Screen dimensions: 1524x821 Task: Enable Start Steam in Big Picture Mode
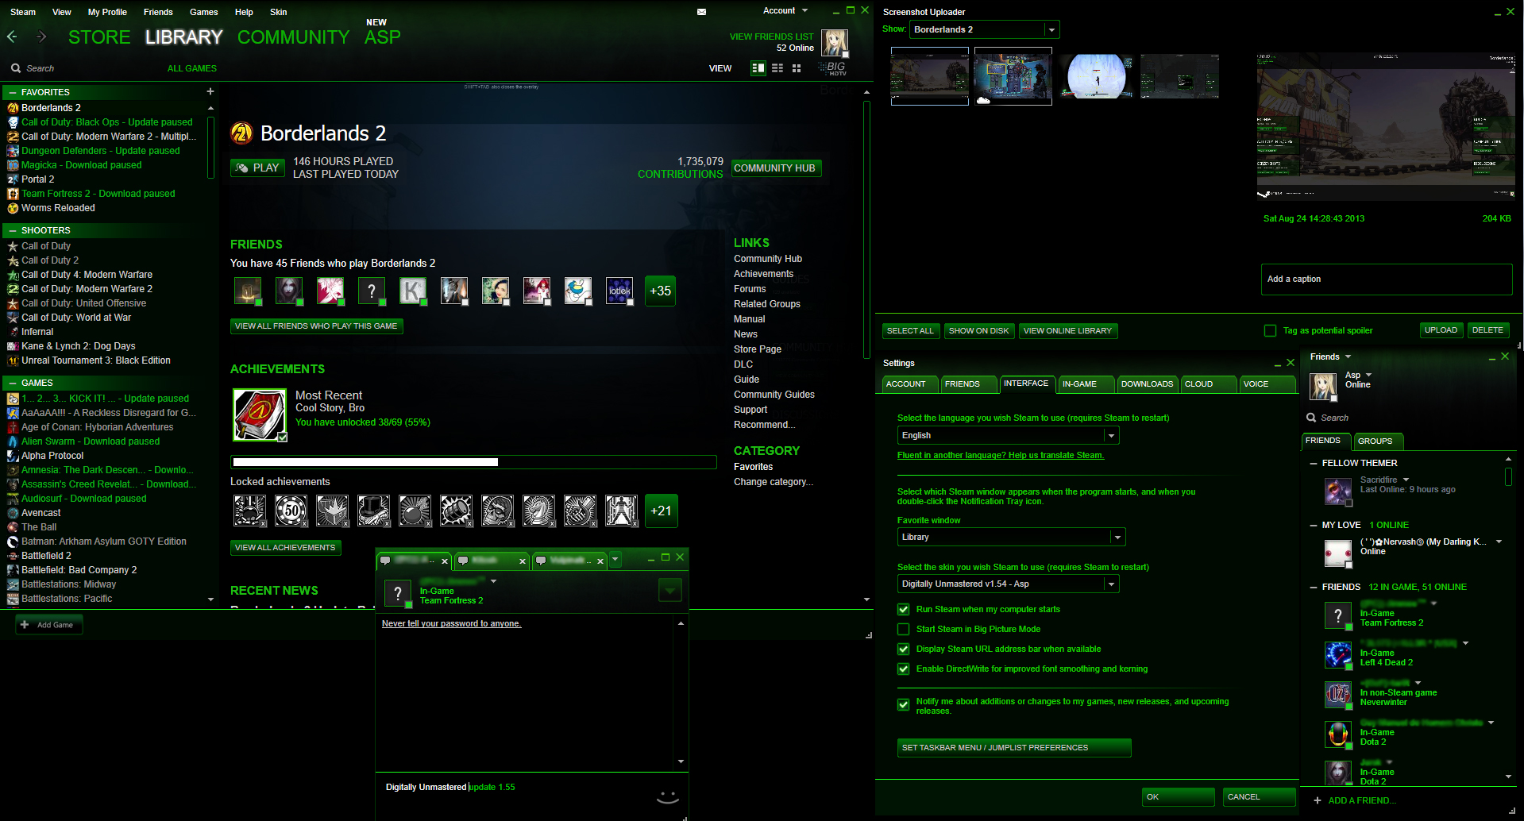pos(903,630)
